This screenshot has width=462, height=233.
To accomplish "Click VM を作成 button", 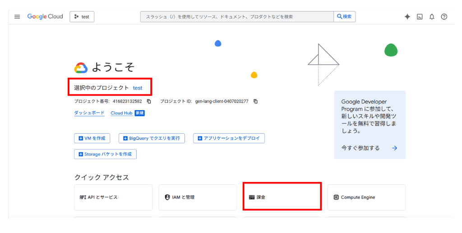I will (92, 138).
